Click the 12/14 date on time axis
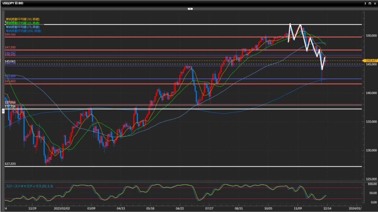 [x=327, y=208]
